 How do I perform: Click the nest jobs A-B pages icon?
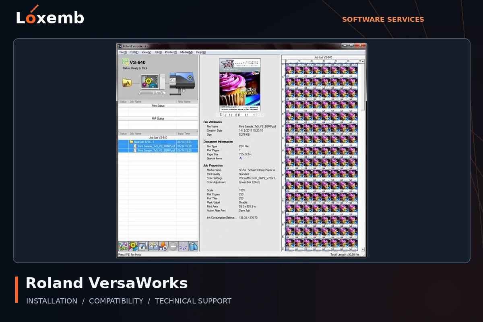pyautogui.click(x=153, y=246)
